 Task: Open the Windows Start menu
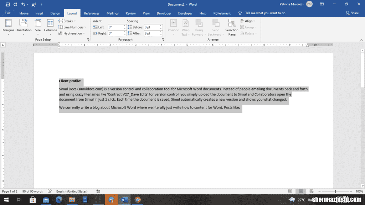[x=6, y=200]
